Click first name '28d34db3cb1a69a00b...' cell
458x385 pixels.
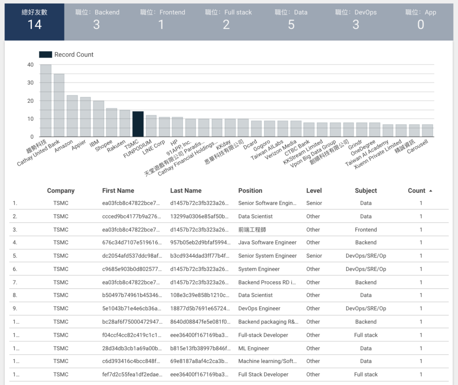132,348
